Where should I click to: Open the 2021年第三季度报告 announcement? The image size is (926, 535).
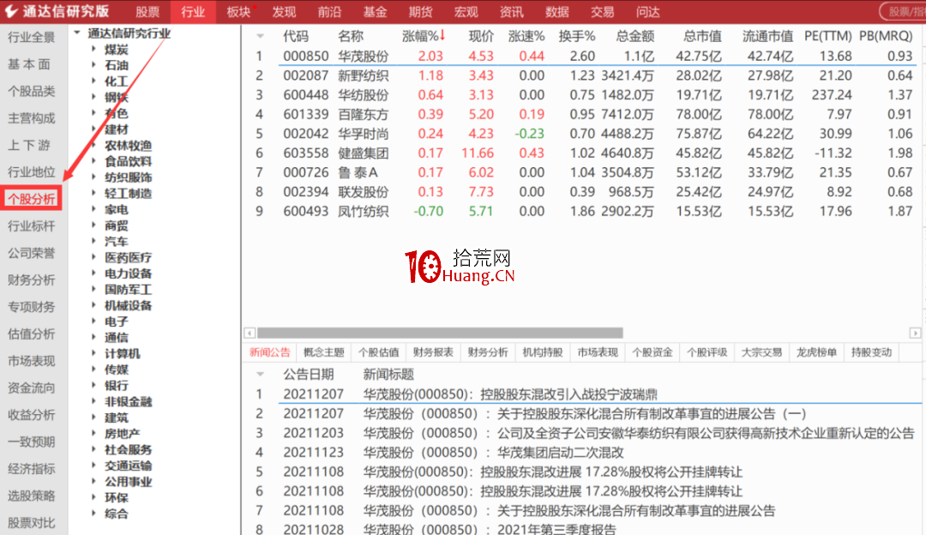coord(490,529)
